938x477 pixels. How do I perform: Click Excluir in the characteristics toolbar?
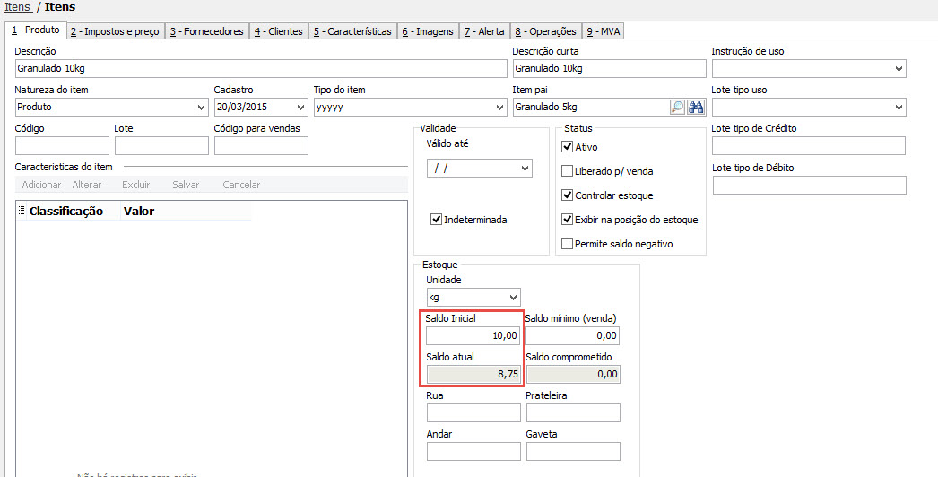pos(135,185)
